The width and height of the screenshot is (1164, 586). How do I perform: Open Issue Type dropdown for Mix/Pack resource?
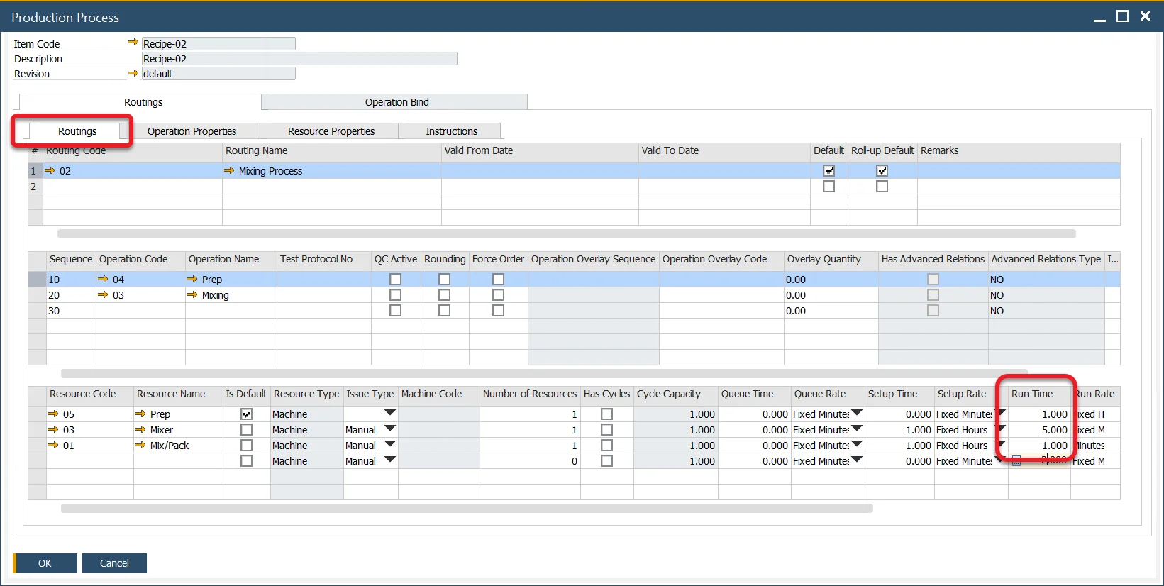click(389, 445)
